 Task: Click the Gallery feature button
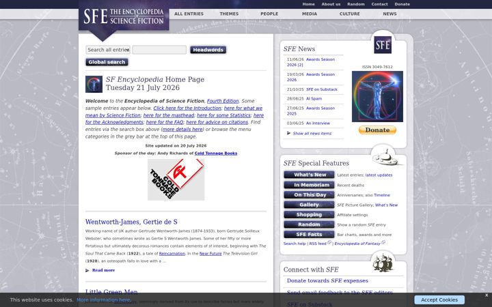(x=309, y=205)
